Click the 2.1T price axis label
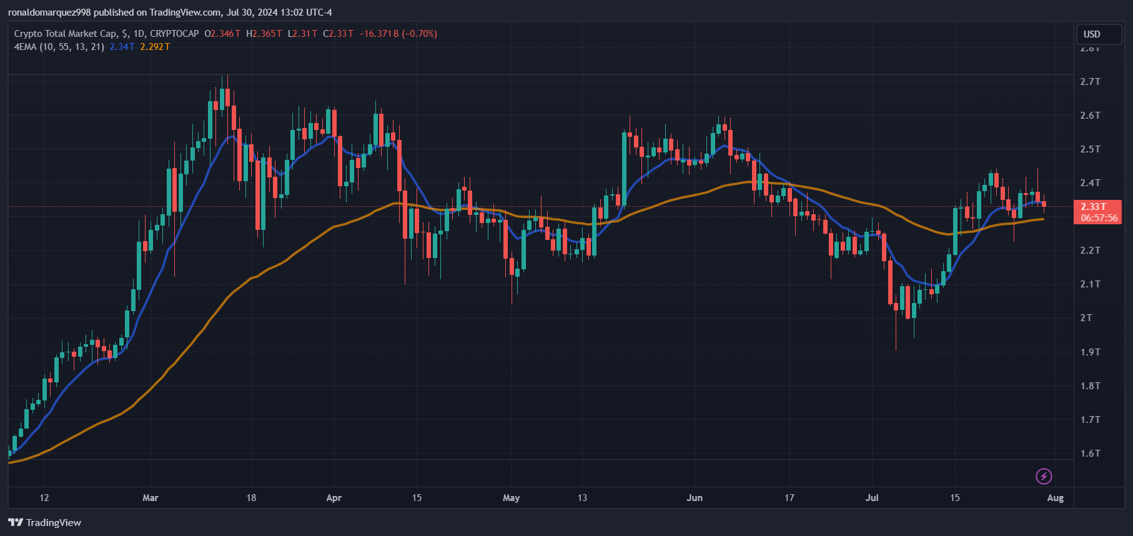1133x536 pixels. 1091,284
